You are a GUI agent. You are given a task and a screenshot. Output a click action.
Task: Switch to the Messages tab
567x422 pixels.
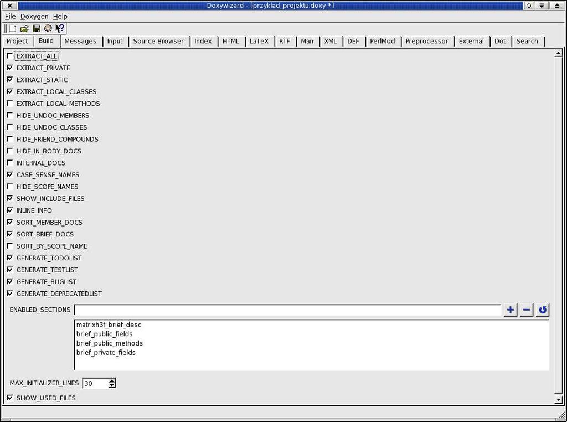80,41
